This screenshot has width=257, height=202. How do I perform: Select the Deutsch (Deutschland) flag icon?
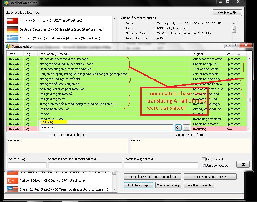13,29
